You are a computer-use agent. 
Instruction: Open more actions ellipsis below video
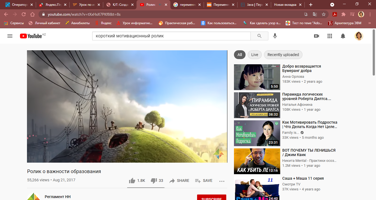pos(222,181)
